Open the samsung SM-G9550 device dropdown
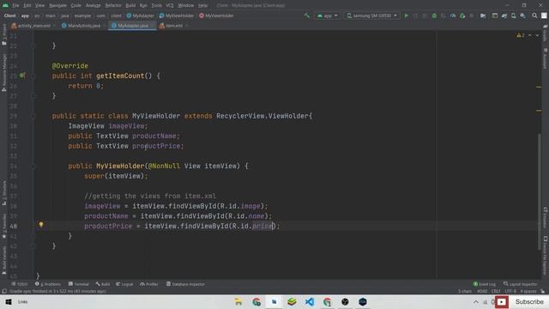Viewport: 549px width, 309px height. 371,15
